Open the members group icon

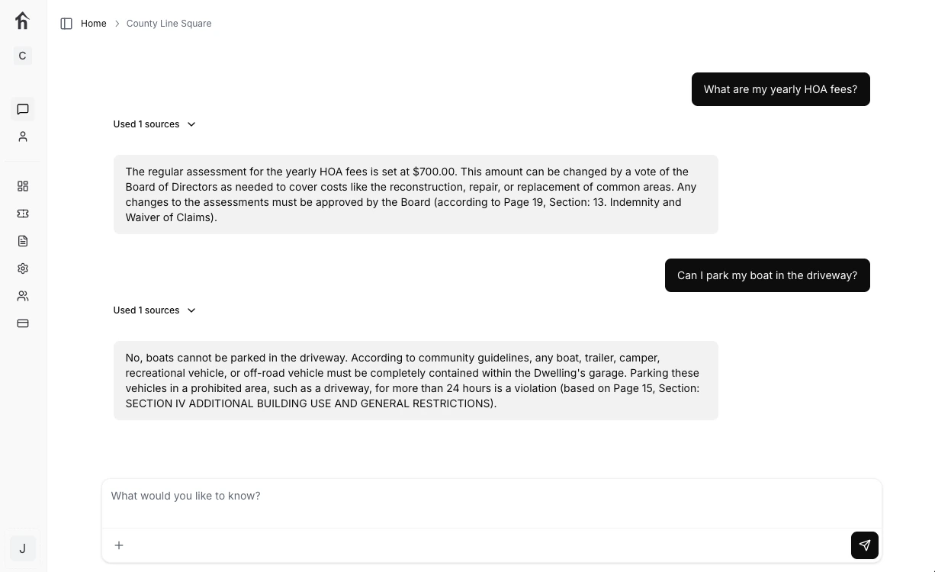[x=23, y=296]
